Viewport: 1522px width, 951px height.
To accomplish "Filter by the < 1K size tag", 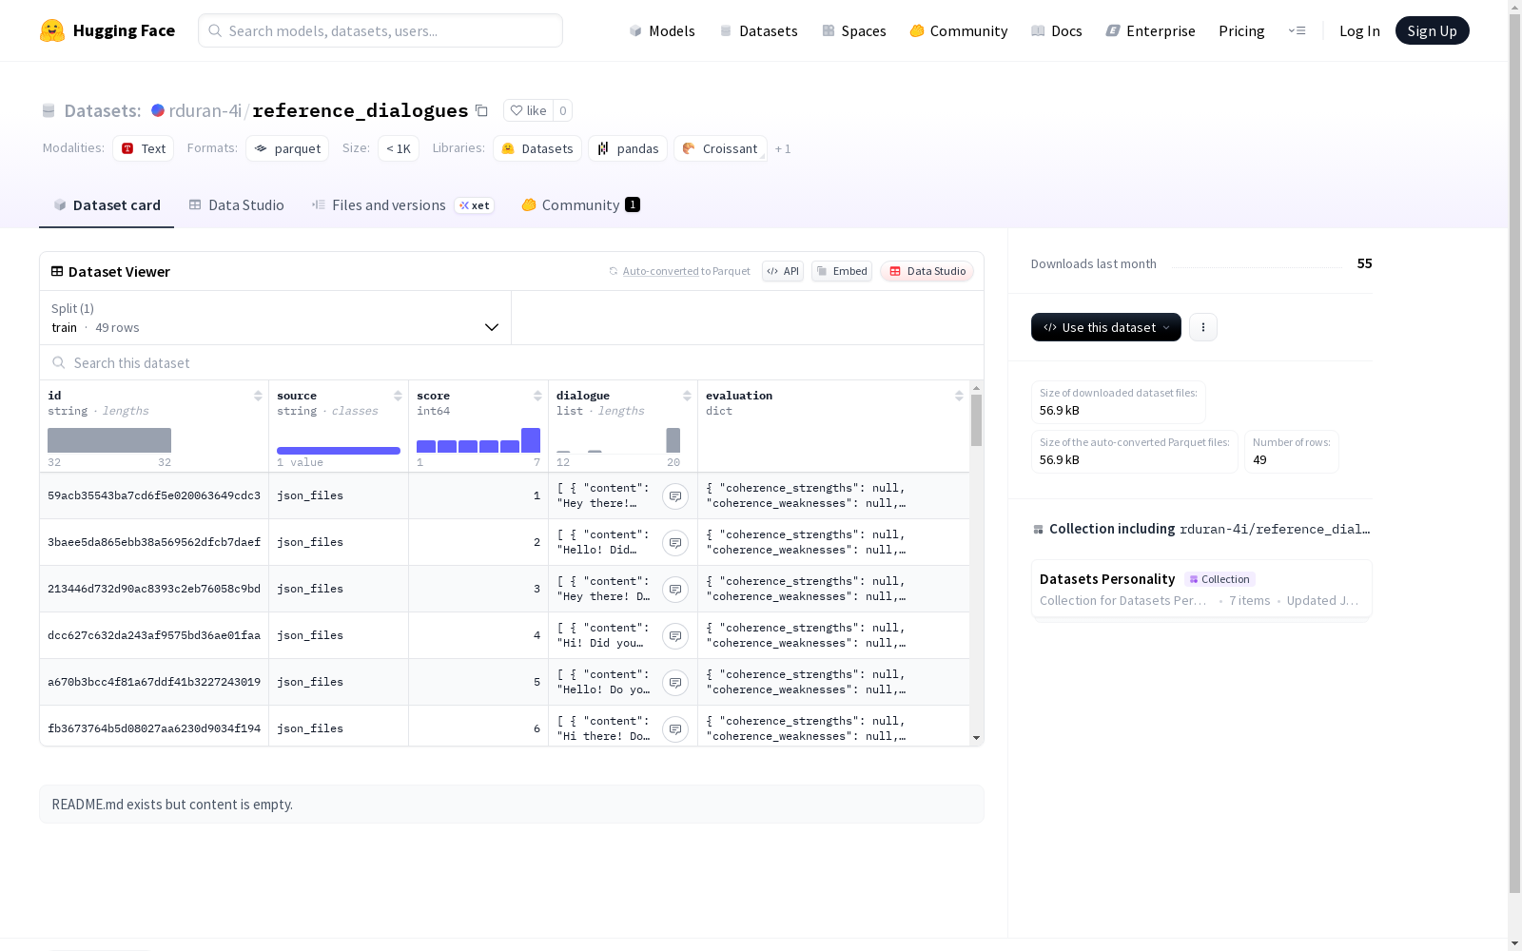I will pyautogui.click(x=399, y=148).
